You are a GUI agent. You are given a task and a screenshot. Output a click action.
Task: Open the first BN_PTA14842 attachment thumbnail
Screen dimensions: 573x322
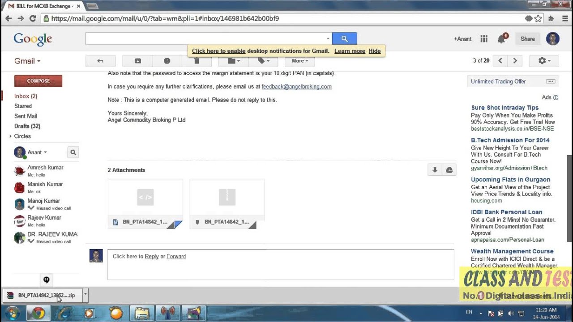click(145, 204)
